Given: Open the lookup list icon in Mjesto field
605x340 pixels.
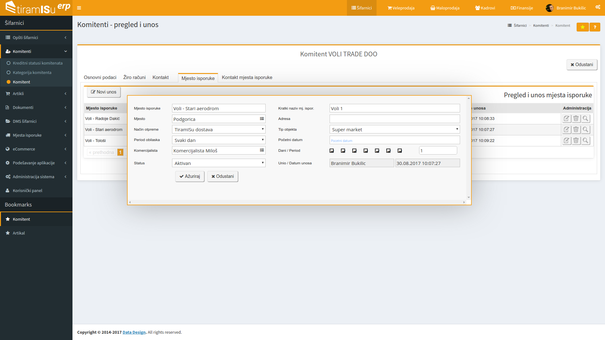Looking at the screenshot, I should coord(262,119).
